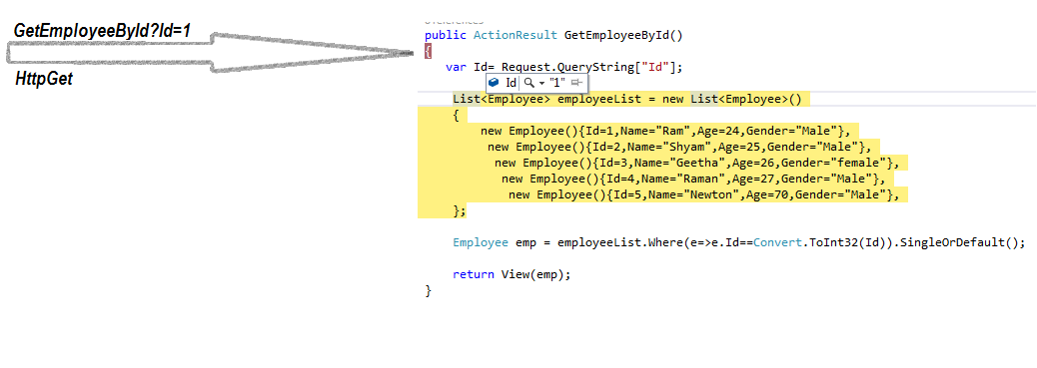The image size is (1037, 368).
Task: Click the return View(emp) statement
Action: (x=512, y=274)
